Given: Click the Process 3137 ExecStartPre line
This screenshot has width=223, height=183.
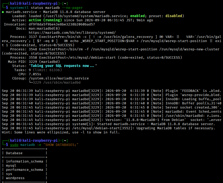Looking at the screenshot, I should point(111,41).
